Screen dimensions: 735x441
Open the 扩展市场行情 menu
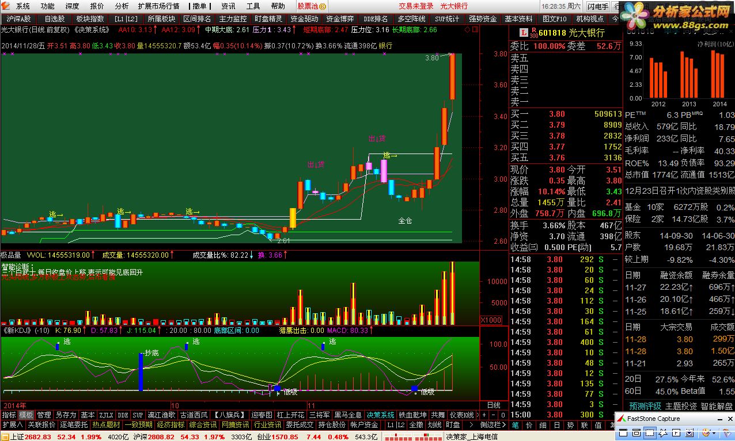coord(158,6)
